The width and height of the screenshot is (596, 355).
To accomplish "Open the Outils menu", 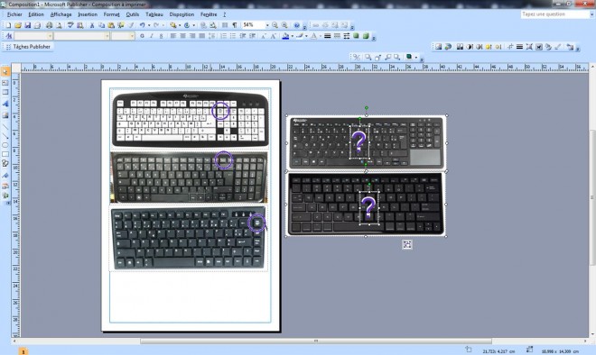I will tap(132, 14).
